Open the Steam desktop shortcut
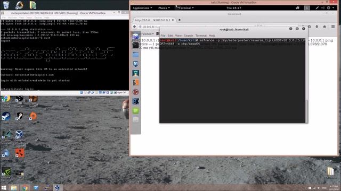Screen dimensions: 341x191 coord(6,117)
